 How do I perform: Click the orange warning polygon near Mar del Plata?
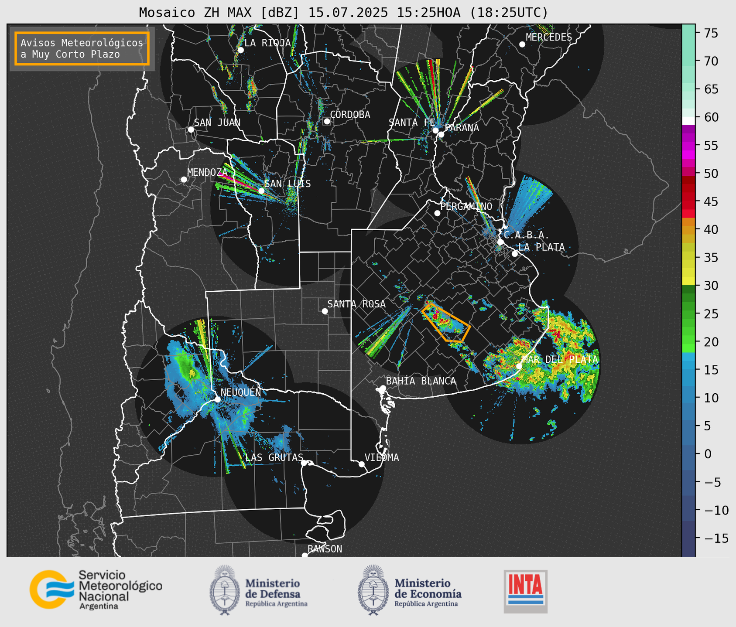tap(446, 324)
